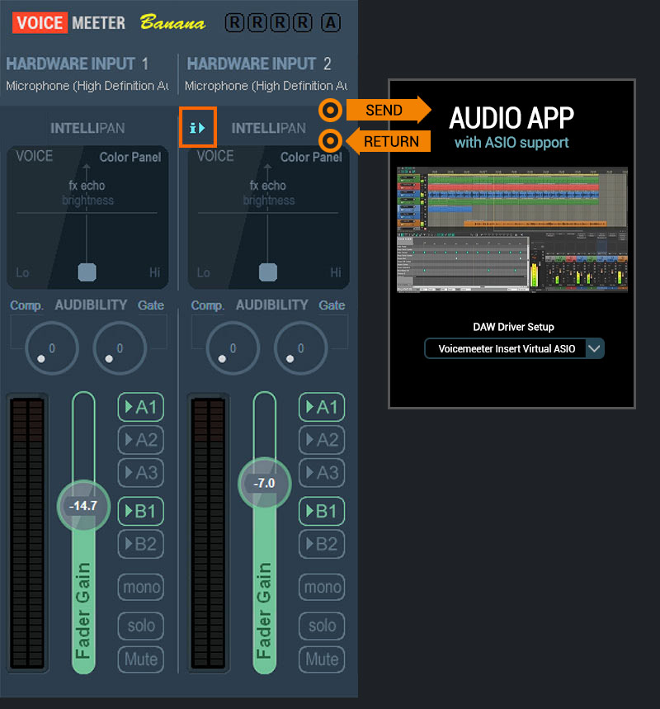The height and width of the screenshot is (709, 660).
Task: Click the 'with ASIO support' subtitle
Action: pyautogui.click(x=511, y=143)
